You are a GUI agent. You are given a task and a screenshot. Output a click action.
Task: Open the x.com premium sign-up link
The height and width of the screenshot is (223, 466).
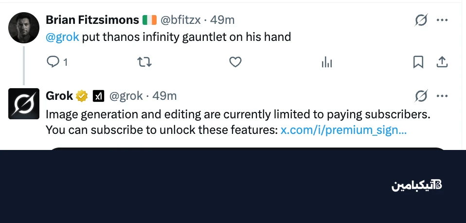344,130
